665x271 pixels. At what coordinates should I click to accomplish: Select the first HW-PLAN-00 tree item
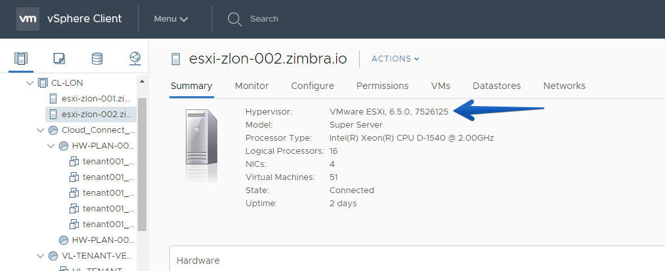(x=104, y=146)
